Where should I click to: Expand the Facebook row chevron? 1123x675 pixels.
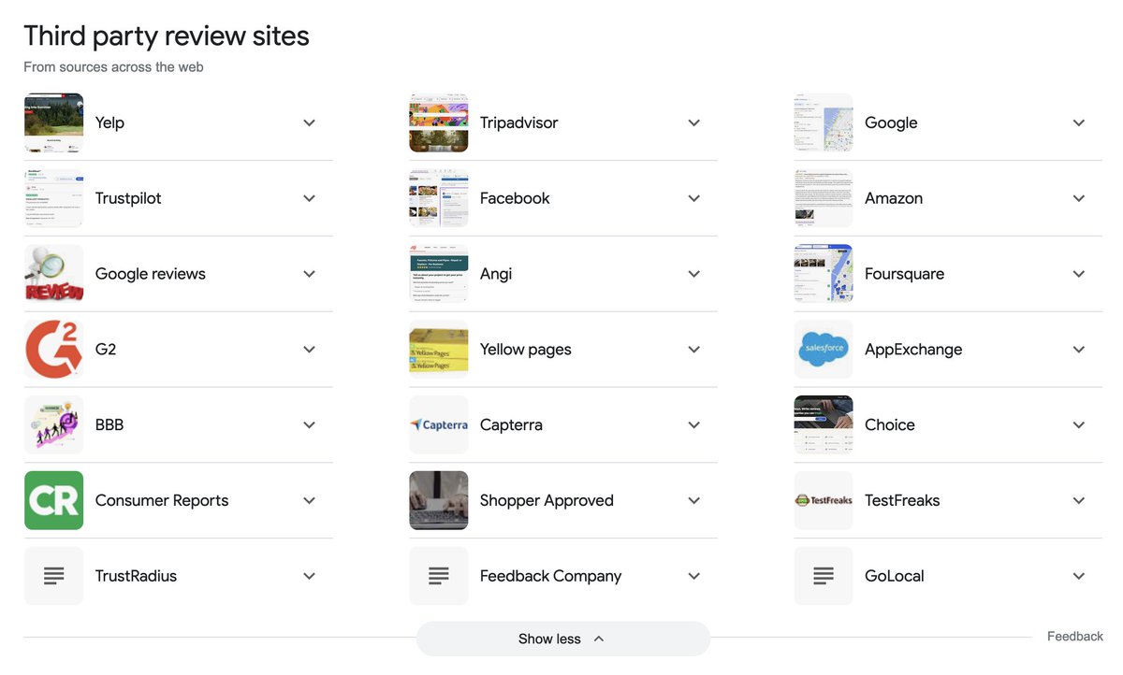click(x=694, y=198)
